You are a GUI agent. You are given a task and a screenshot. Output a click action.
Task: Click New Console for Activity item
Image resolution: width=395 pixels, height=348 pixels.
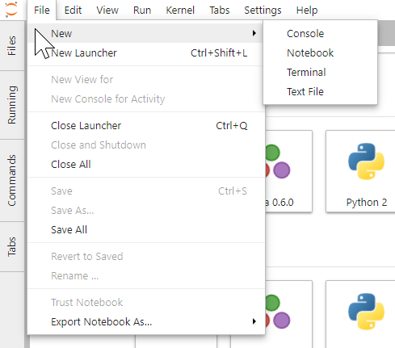tap(146, 99)
